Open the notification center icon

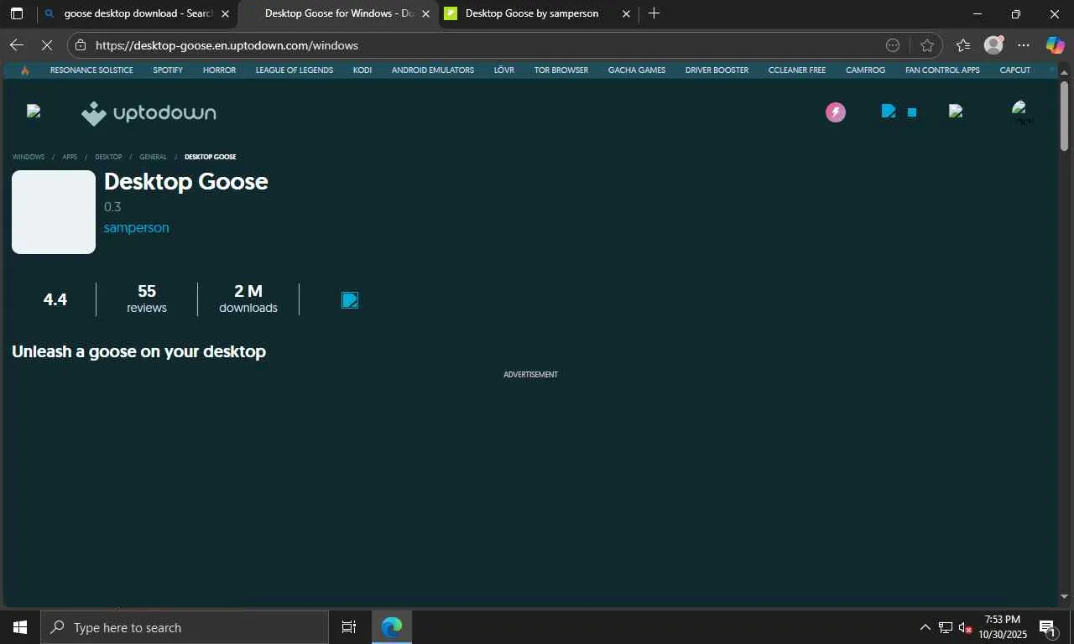[1047, 627]
